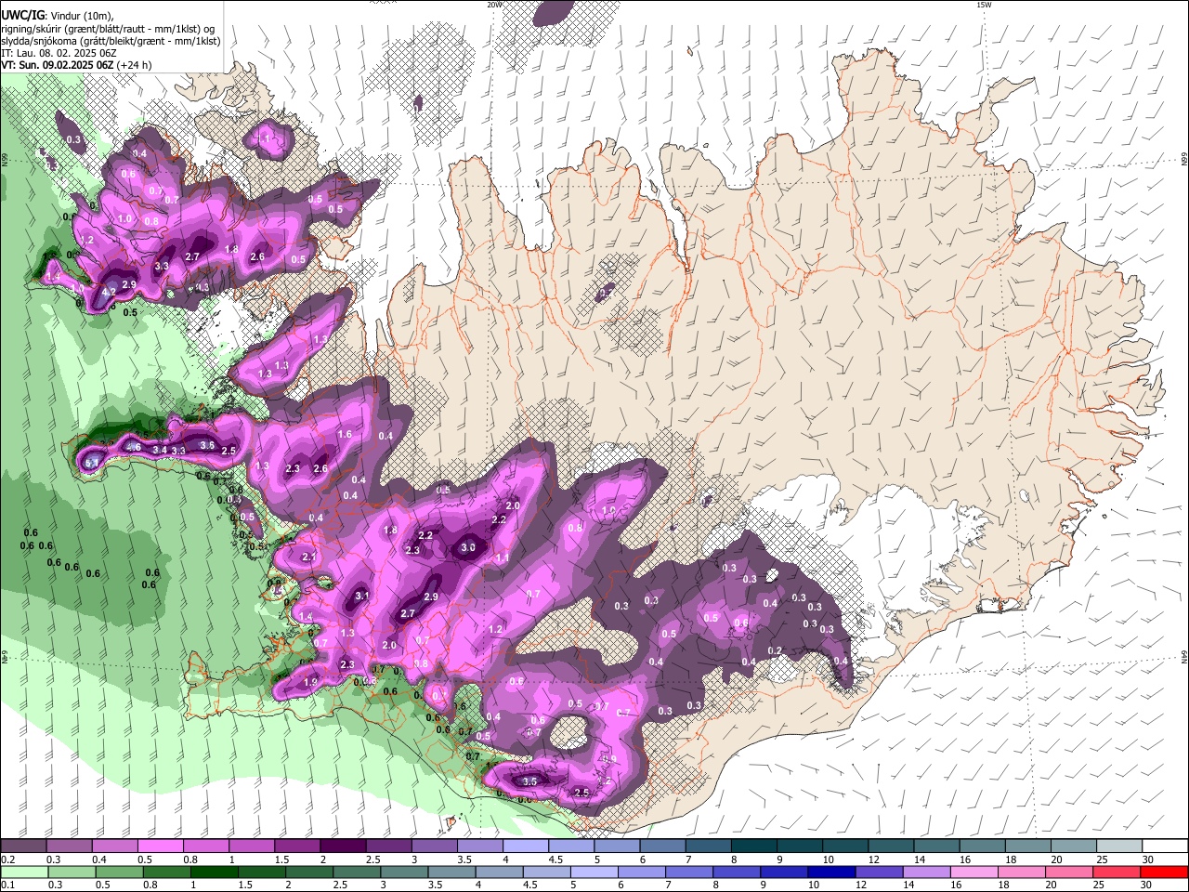Viewport: 1189px width, 892px height.
Task: Pick the rain scale swatch between 1 and 1.5
Action: 214,872
